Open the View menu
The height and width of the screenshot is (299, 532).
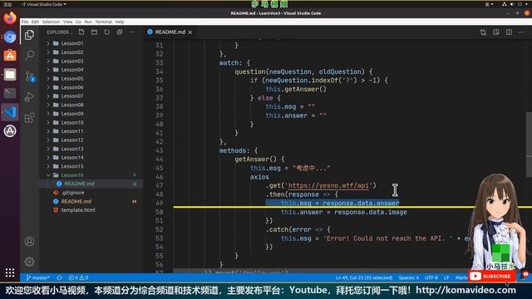tap(67, 22)
